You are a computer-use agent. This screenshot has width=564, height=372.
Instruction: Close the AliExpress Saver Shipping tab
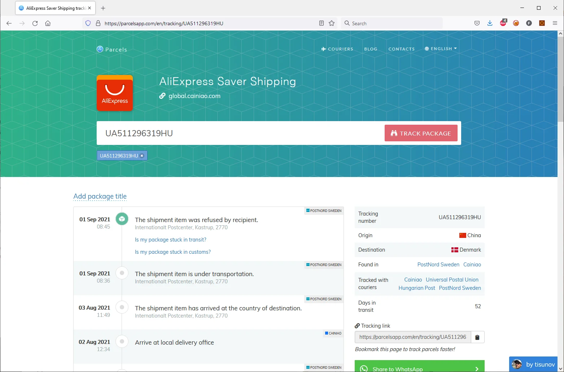click(89, 8)
